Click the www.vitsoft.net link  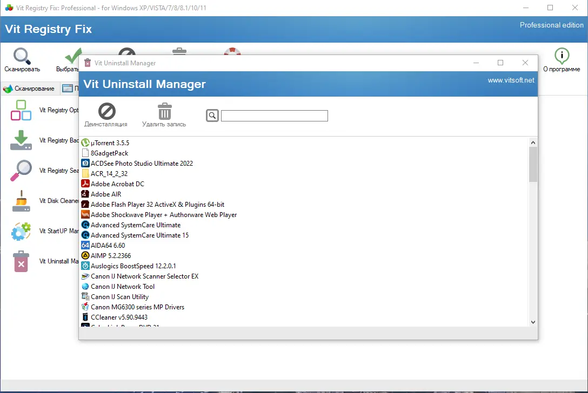click(x=511, y=80)
